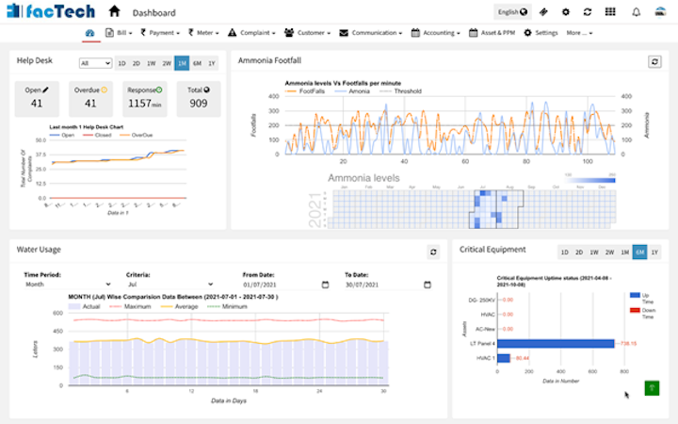
Task: Click the To Date input field
Action: pyautogui.click(x=382, y=285)
